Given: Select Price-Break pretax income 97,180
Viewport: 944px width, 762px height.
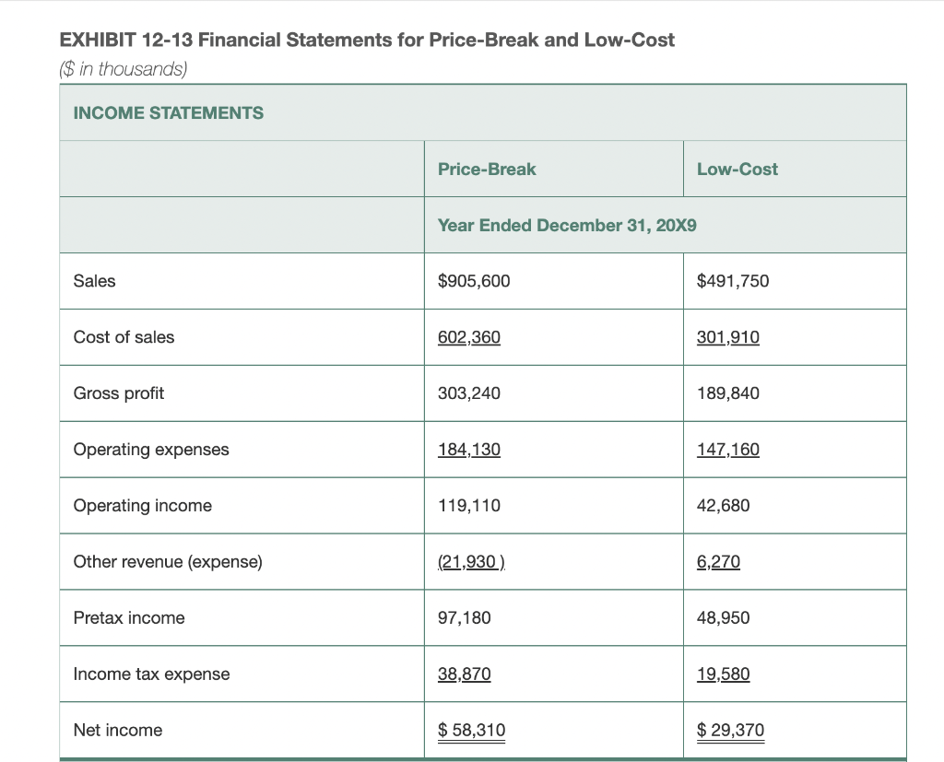Looking at the screenshot, I should click(x=465, y=617).
